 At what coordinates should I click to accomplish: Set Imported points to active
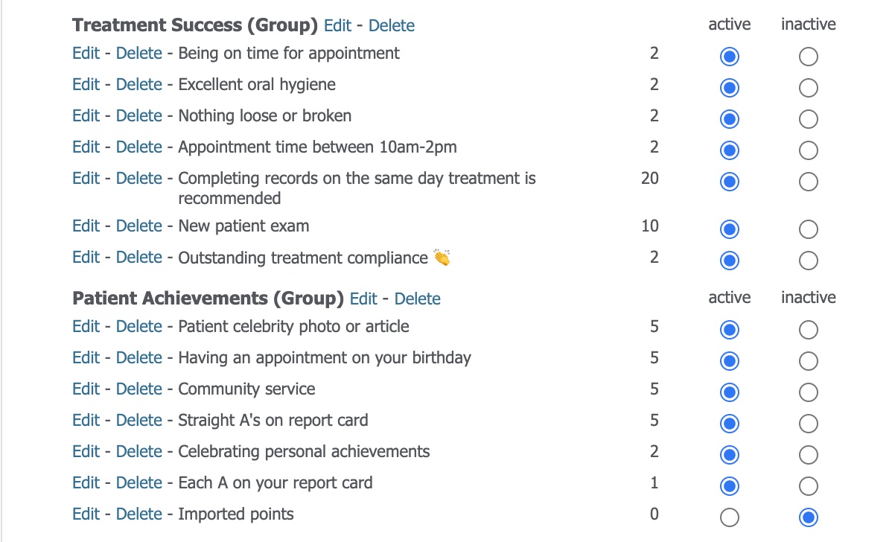(x=729, y=517)
